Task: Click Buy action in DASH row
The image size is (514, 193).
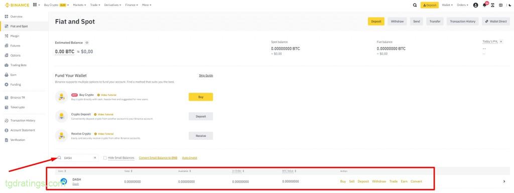Action: point(343,181)
